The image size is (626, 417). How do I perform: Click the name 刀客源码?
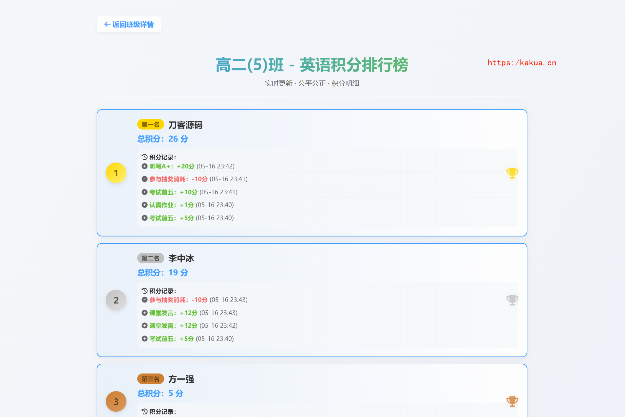pyautogui.click(x=185, y=125)
